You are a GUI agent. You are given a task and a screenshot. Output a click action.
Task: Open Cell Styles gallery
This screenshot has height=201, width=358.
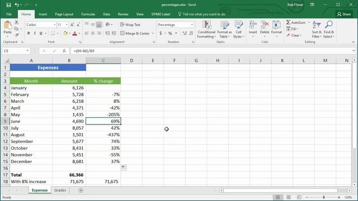[x=239, y=30]
